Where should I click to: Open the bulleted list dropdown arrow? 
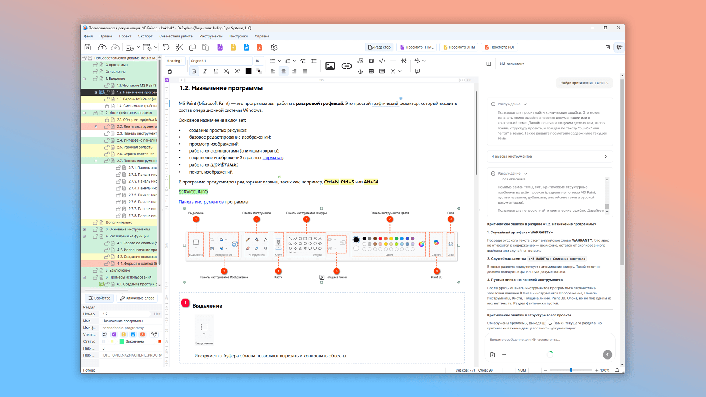279,61
